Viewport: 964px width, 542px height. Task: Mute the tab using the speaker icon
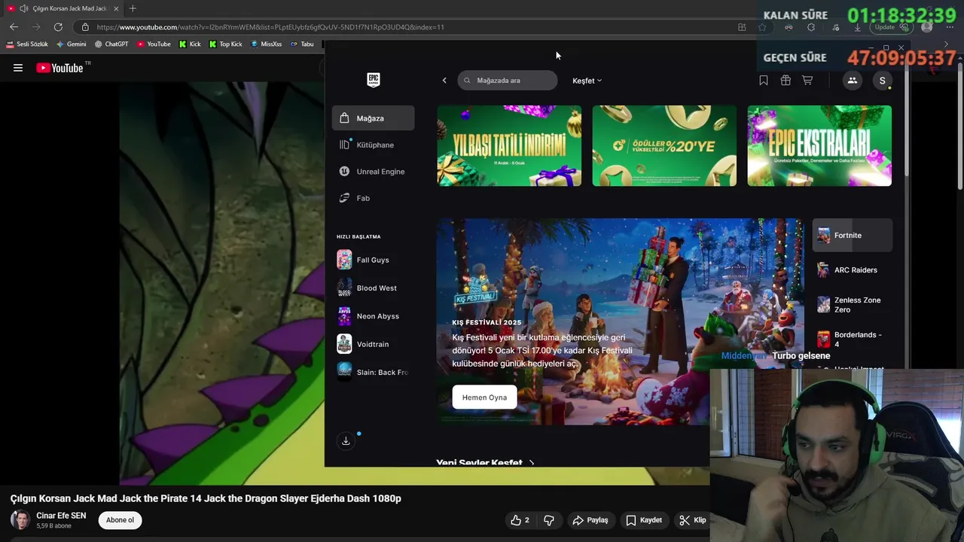click(x=24, y=8)
